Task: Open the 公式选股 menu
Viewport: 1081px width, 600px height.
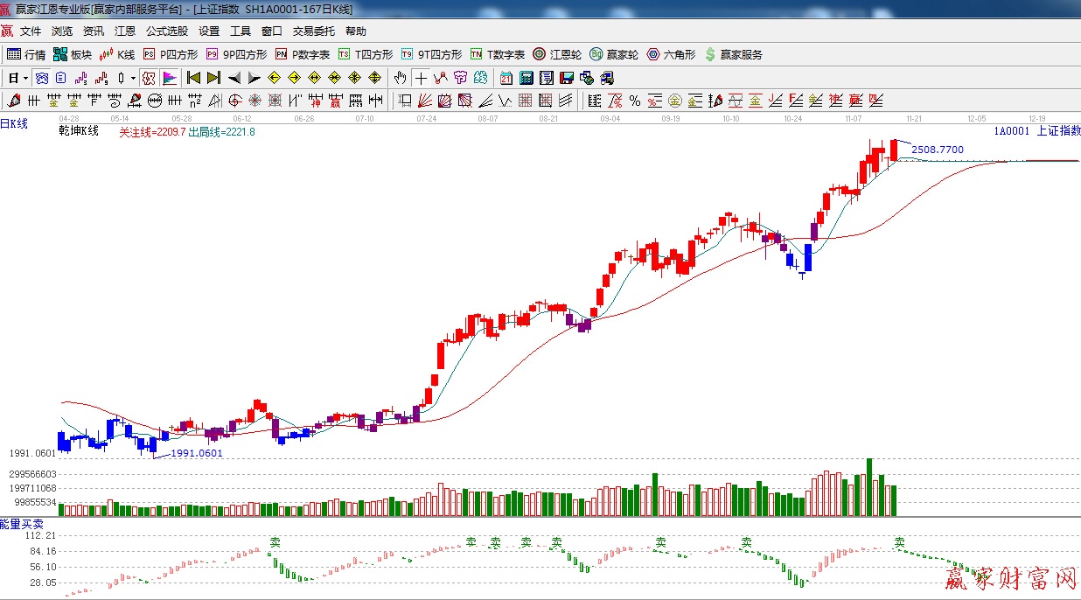Action: click(166, 31)
